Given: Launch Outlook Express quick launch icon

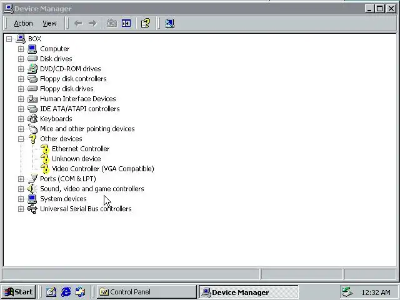Looking at the screenshot, I should [81, 292].
